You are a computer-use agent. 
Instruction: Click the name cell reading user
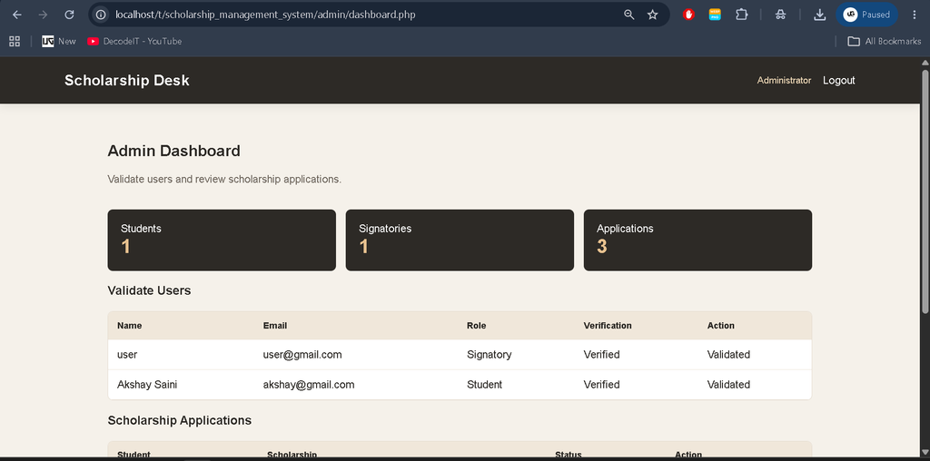coord(127,354)
